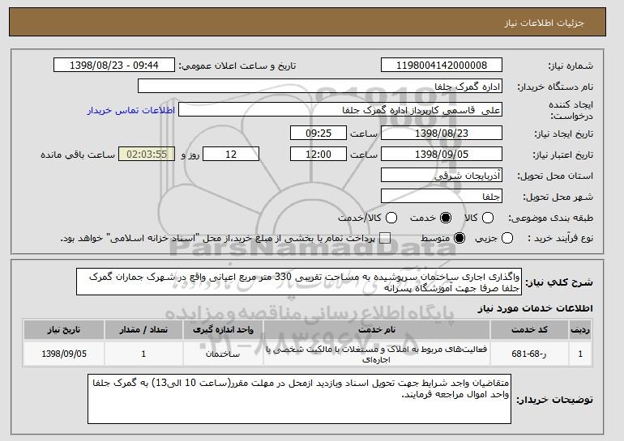Viewport: 624px width, 441px height.
Task: Click the section heading اطلاعات خدمات مورد نیاز
Action: point(535,308)
